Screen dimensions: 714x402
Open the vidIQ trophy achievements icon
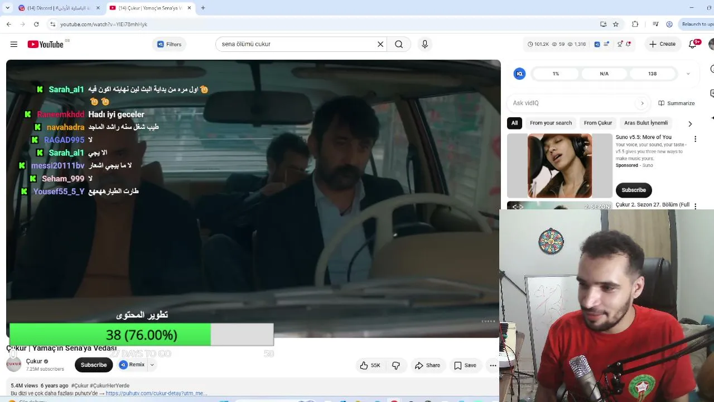click(620, 44)
